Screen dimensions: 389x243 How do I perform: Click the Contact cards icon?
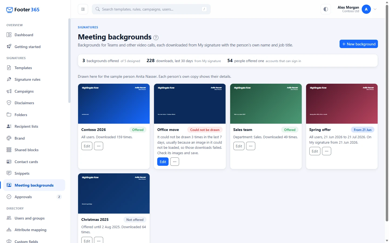coord(9,162)
